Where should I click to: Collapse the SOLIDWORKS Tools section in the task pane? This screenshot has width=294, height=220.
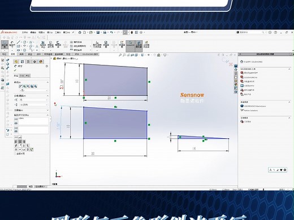[x=289, y=69]
